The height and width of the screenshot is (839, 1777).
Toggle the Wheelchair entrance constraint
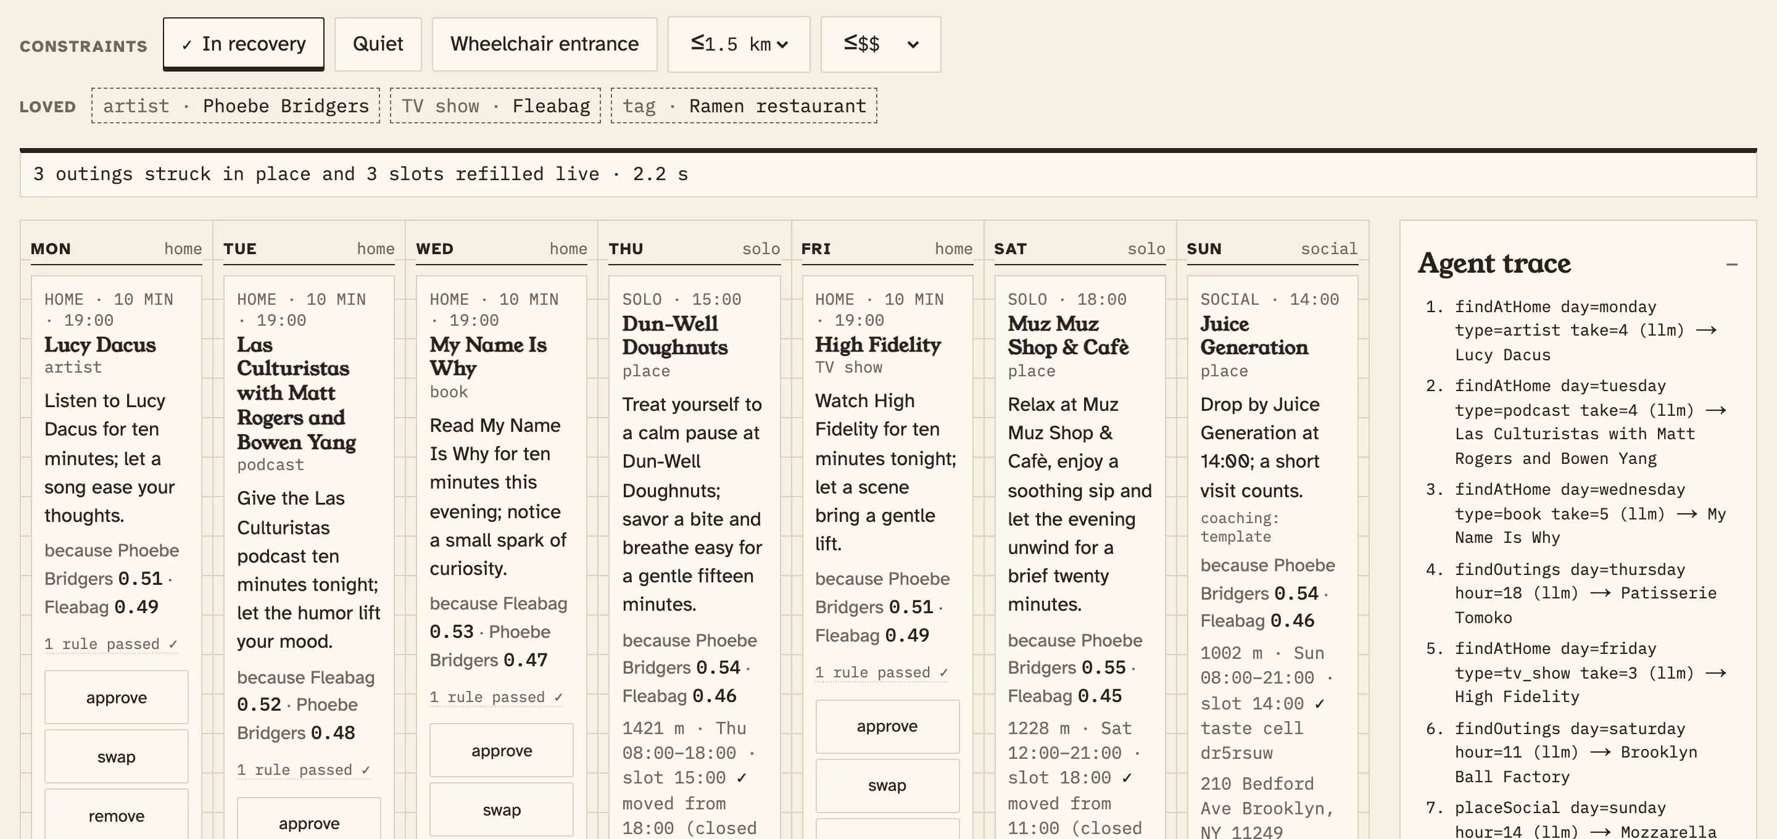[544, 44]
